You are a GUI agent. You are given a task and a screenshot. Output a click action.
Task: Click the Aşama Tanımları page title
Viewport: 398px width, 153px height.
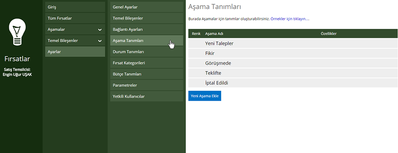pyautogui.click(x=215, y=7)
